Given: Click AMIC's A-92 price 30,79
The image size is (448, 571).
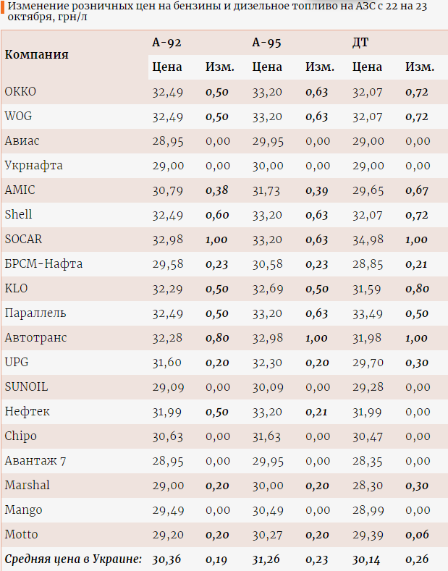Looking at the screenshot, I should point(168,190).
